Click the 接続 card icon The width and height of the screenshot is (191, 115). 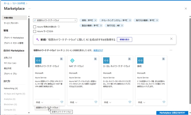(x=140, y=60)
